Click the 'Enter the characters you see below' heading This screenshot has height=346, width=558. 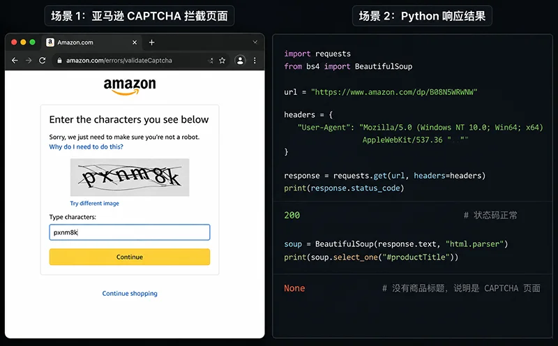[129, 119]
